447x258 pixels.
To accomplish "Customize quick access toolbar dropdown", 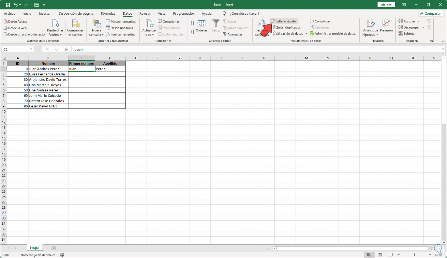I will click(x=44, y=5).
